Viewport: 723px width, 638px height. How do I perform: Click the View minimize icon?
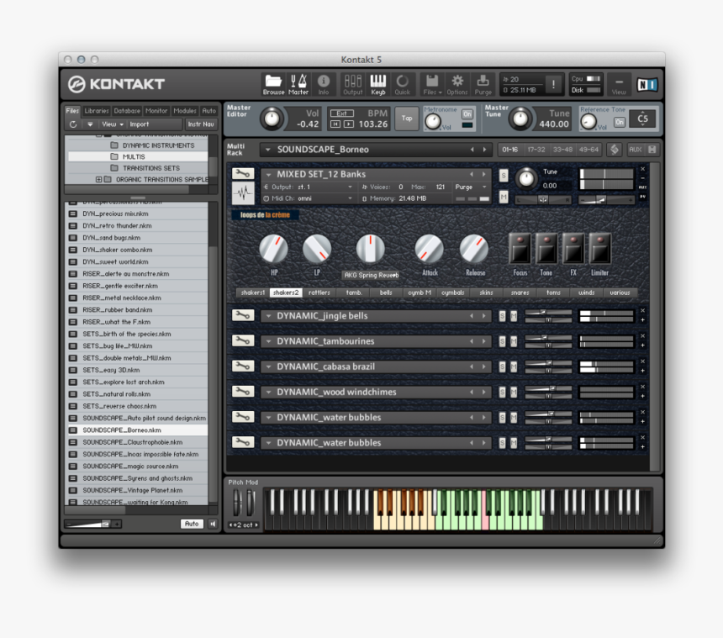point(619,84)
